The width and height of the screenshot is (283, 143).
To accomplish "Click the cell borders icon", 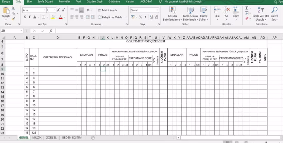I will point(43,17).
